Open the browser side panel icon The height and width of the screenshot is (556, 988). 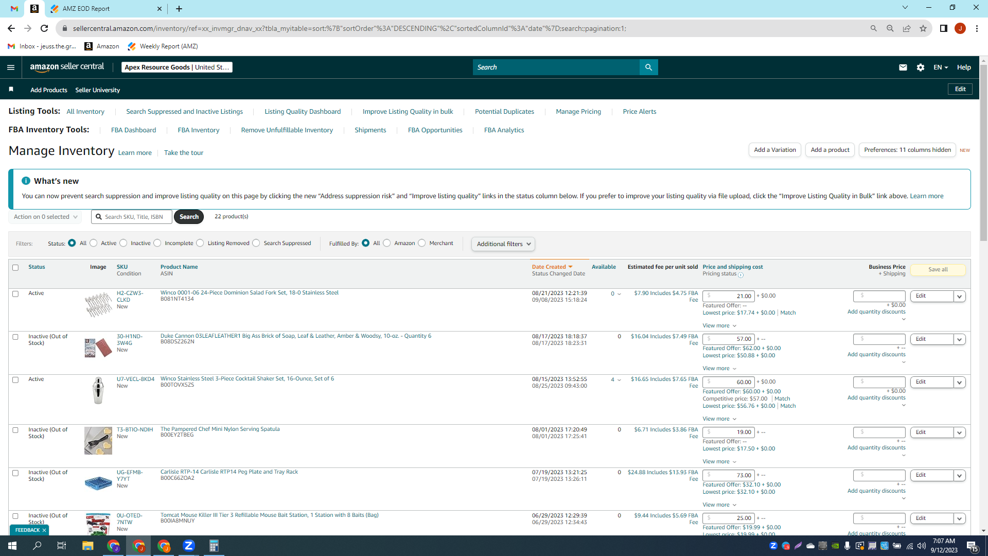[944, 28]
